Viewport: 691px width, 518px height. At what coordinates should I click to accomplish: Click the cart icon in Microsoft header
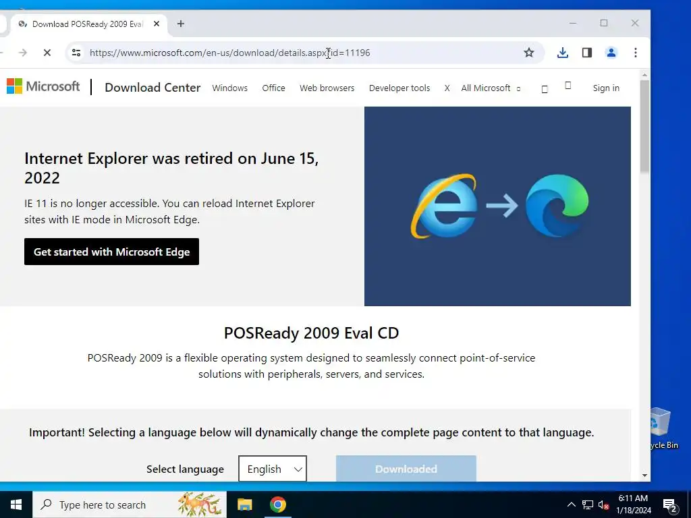(568, 86)
